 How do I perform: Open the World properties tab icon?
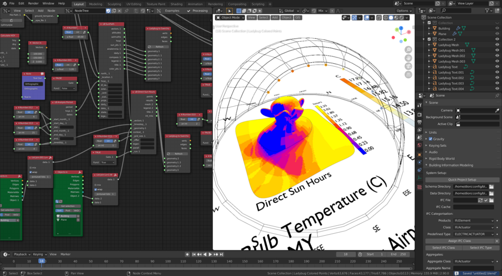419,145
